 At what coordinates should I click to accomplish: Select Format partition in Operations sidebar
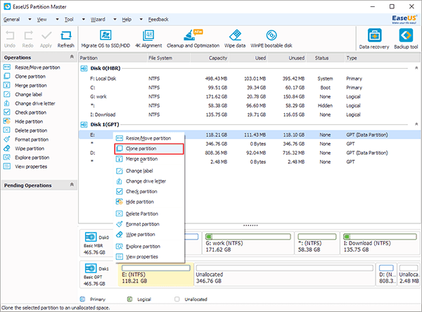(x=32, y=140)
